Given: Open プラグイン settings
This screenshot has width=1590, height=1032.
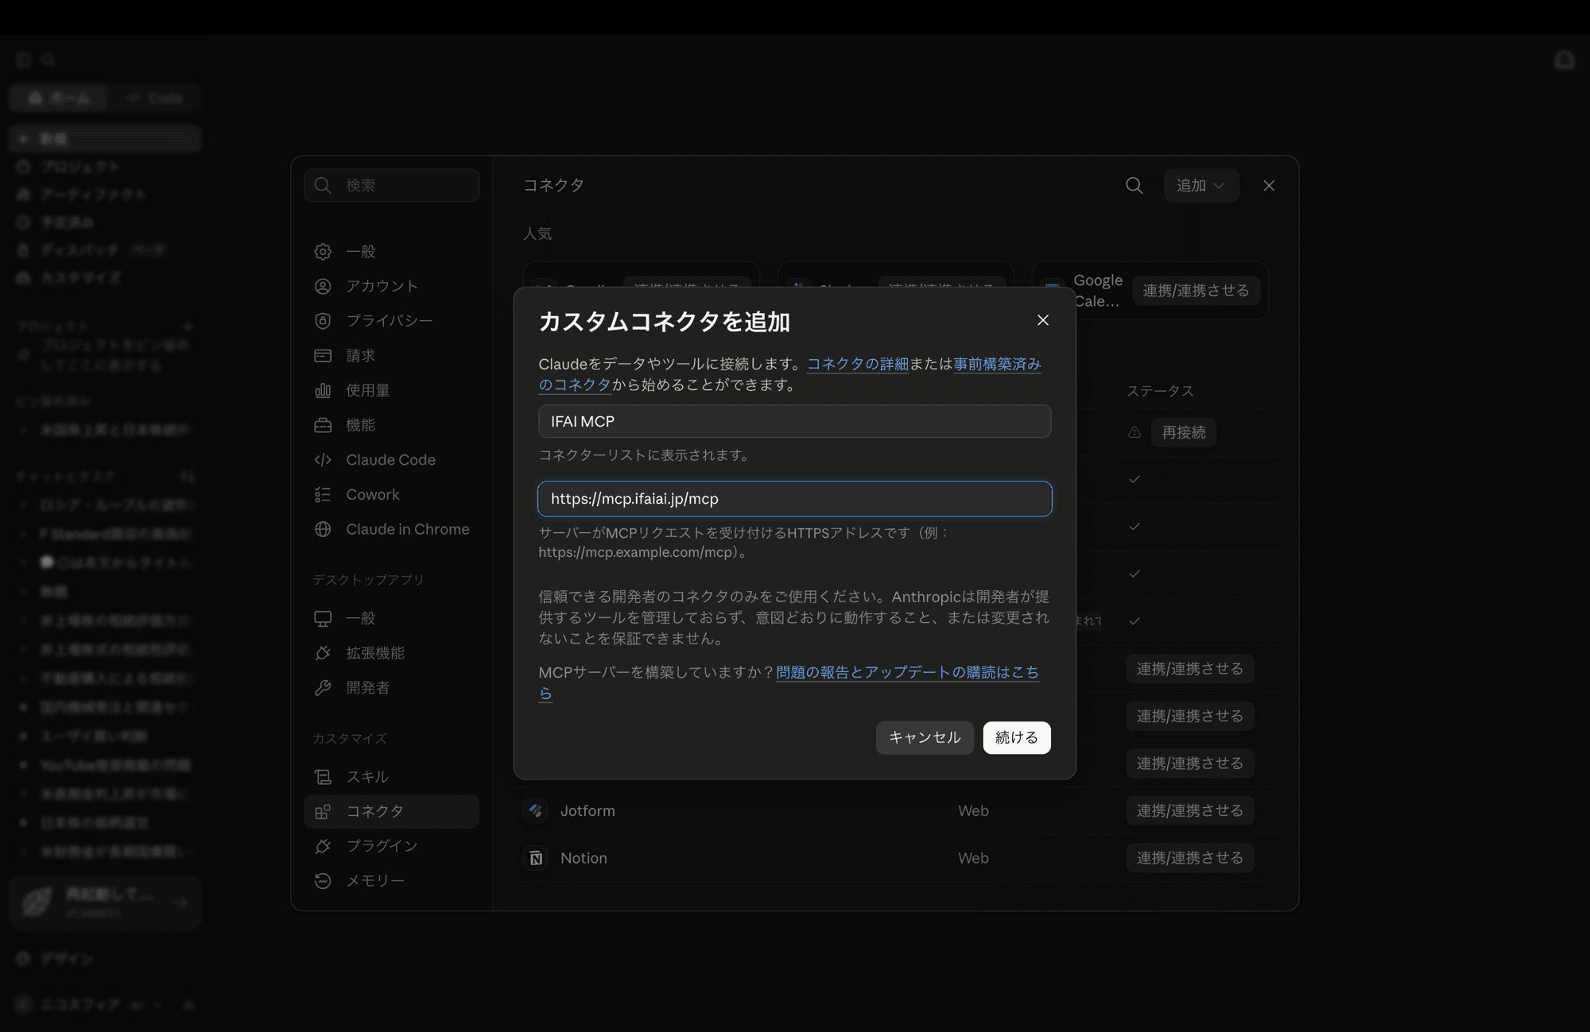Looking at the screenshot, I should point(391,846).
